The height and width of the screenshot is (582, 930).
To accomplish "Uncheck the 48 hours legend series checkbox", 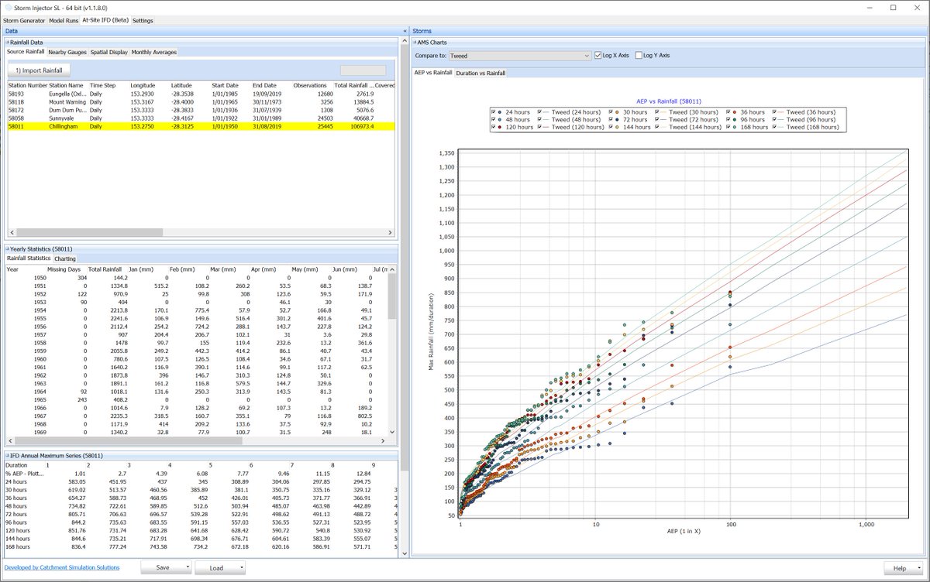I will pos(494,120).
